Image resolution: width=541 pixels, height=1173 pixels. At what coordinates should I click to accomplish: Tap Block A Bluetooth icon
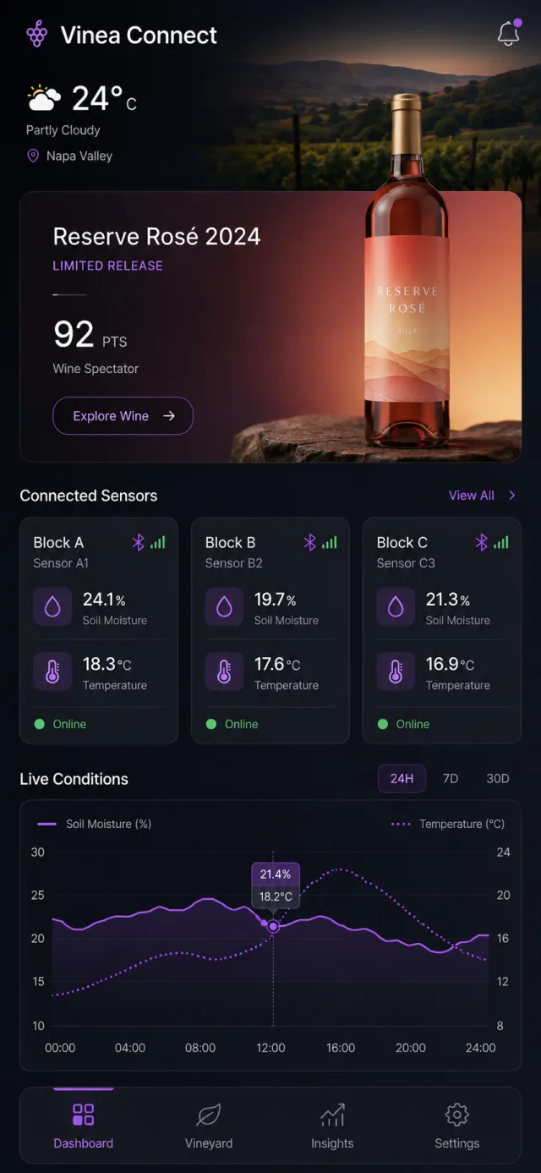tap(139, 543)
